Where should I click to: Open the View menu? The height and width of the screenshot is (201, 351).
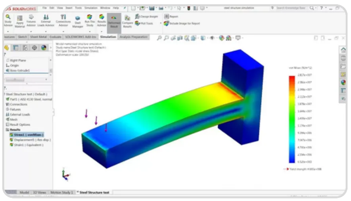click(60, 8)
